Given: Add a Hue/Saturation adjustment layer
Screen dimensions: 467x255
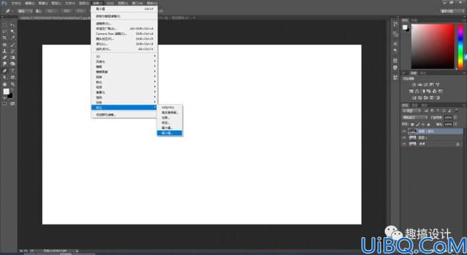Looking at the screenshot, I should coord(411,91).
